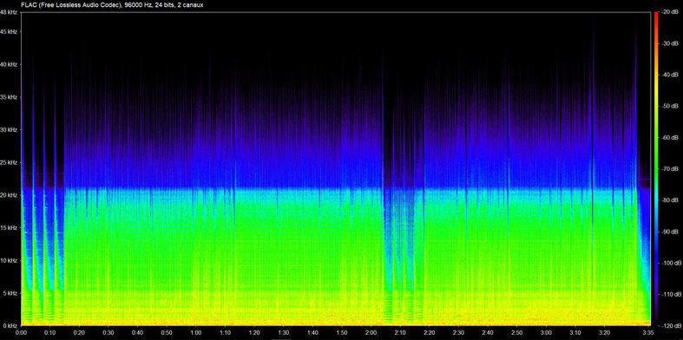This screenshot has width=683, height=340.
Task: Click the 1:10 time axis label
Action: pyautogui.click(x=225, y=332)
